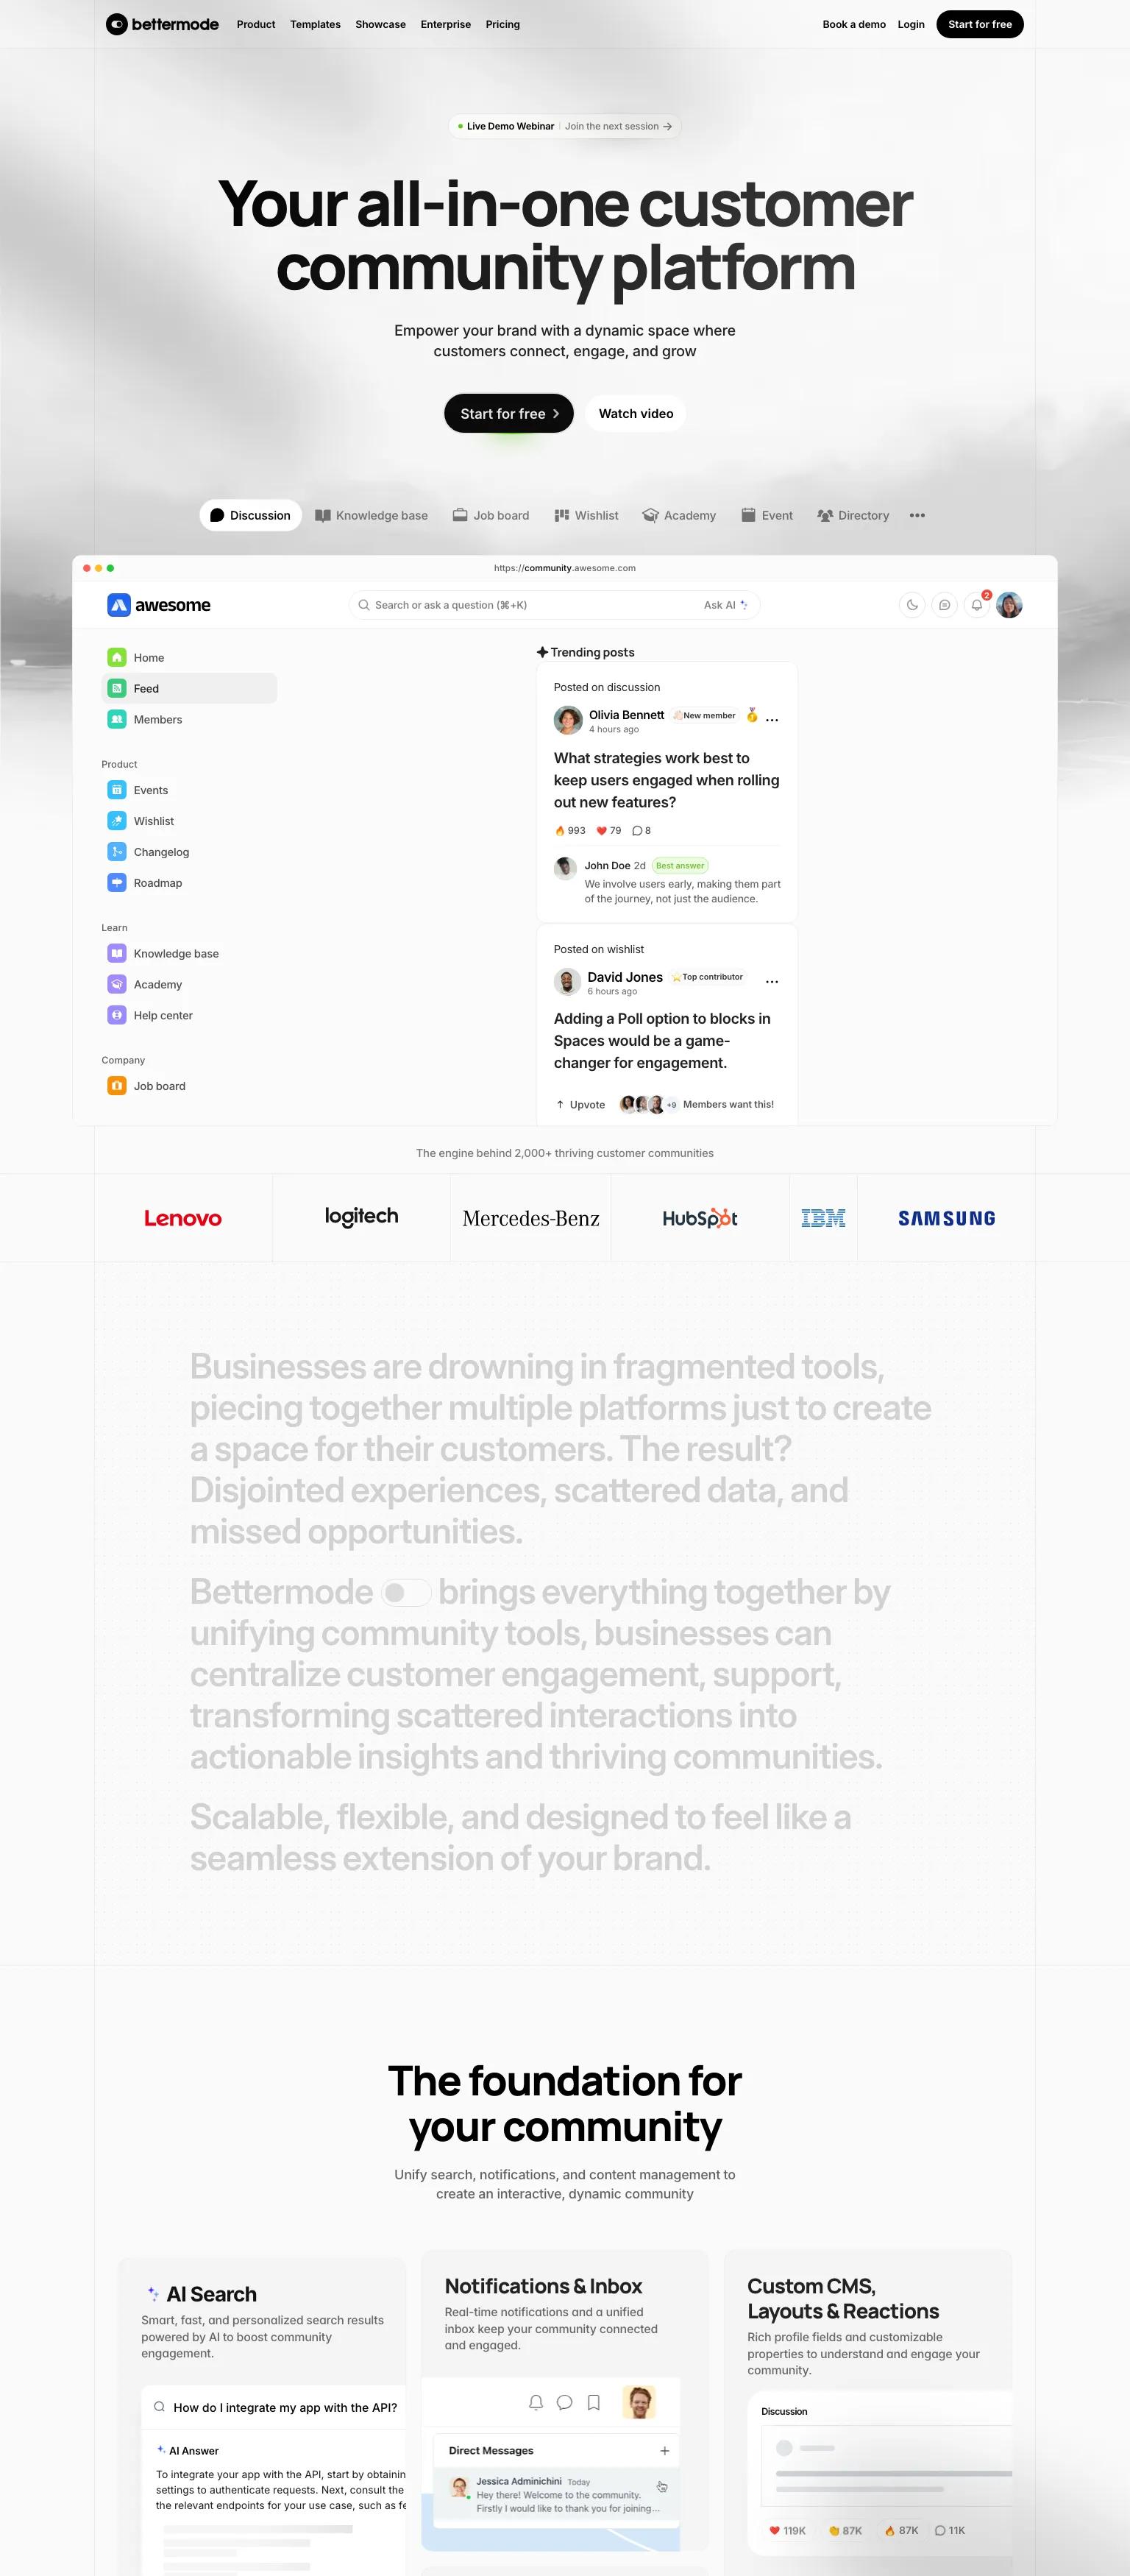Open more options on Olivia Bennett's post
This screenshot has width=1130, height=2576.
[x=771, y=718]
